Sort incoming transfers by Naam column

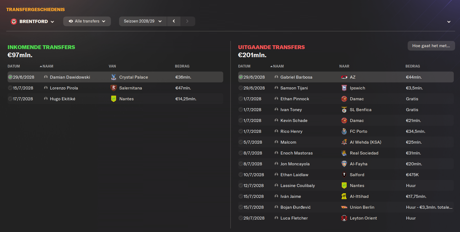(x=47, y=66)
